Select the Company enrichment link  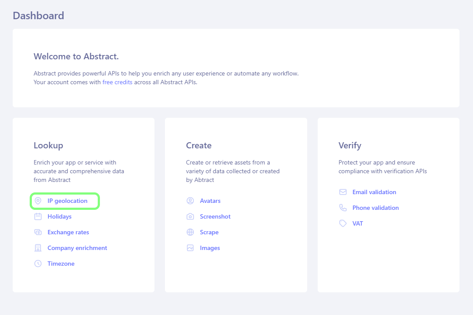click(77, 248)
